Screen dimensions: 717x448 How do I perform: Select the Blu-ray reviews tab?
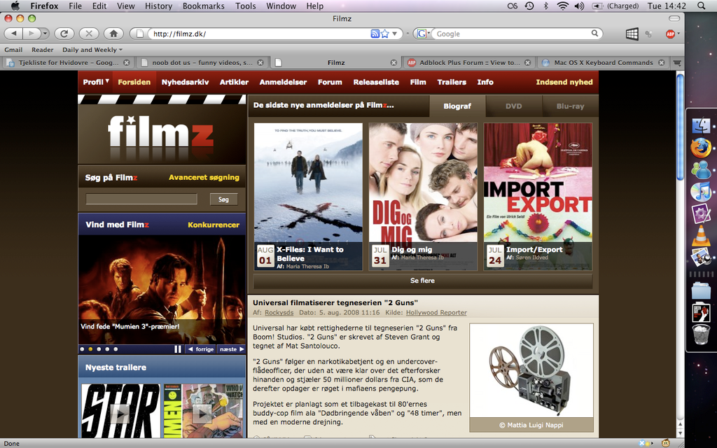click(x=570, y=106)
